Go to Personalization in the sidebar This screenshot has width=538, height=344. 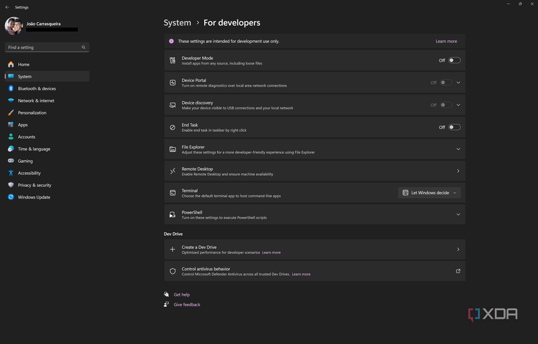click(32, 113)
